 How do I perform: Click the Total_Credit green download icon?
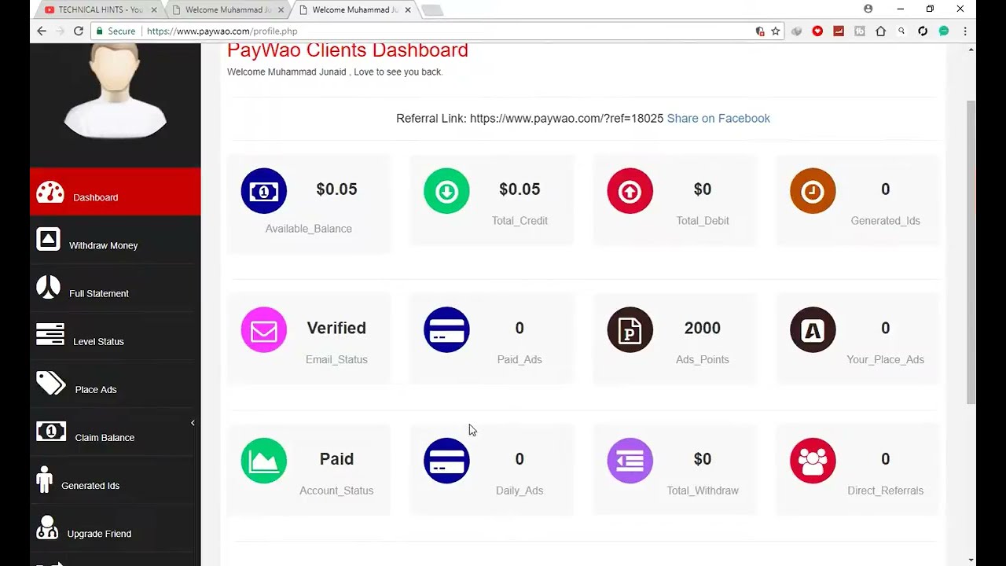(x=446, y=191)
